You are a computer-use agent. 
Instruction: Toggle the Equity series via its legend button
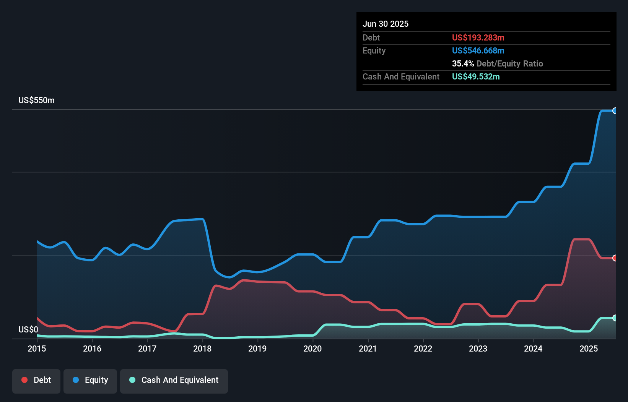click(x=90, y=380)
